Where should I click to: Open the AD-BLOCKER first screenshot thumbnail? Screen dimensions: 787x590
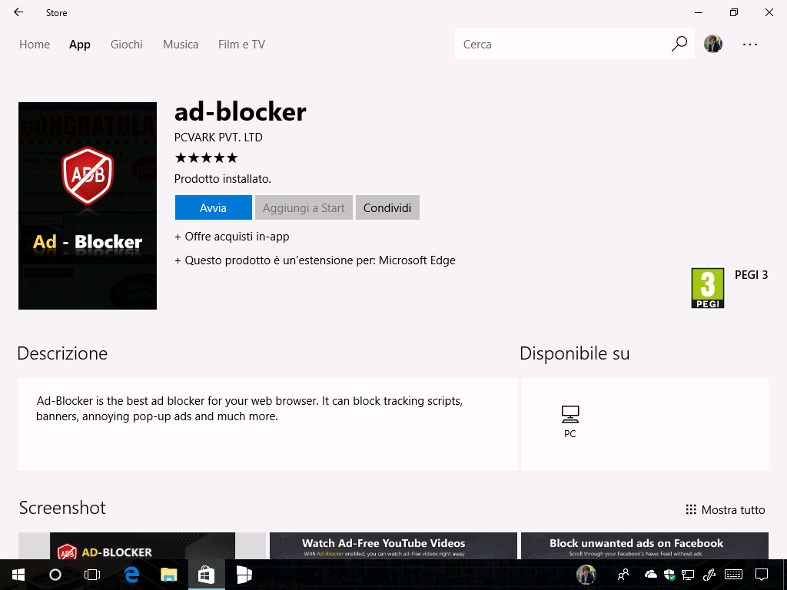pos(142,546)
